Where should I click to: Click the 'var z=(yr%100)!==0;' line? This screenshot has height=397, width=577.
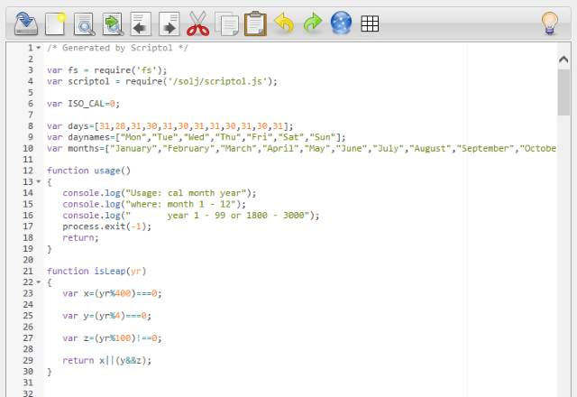[x=112, y=338]
